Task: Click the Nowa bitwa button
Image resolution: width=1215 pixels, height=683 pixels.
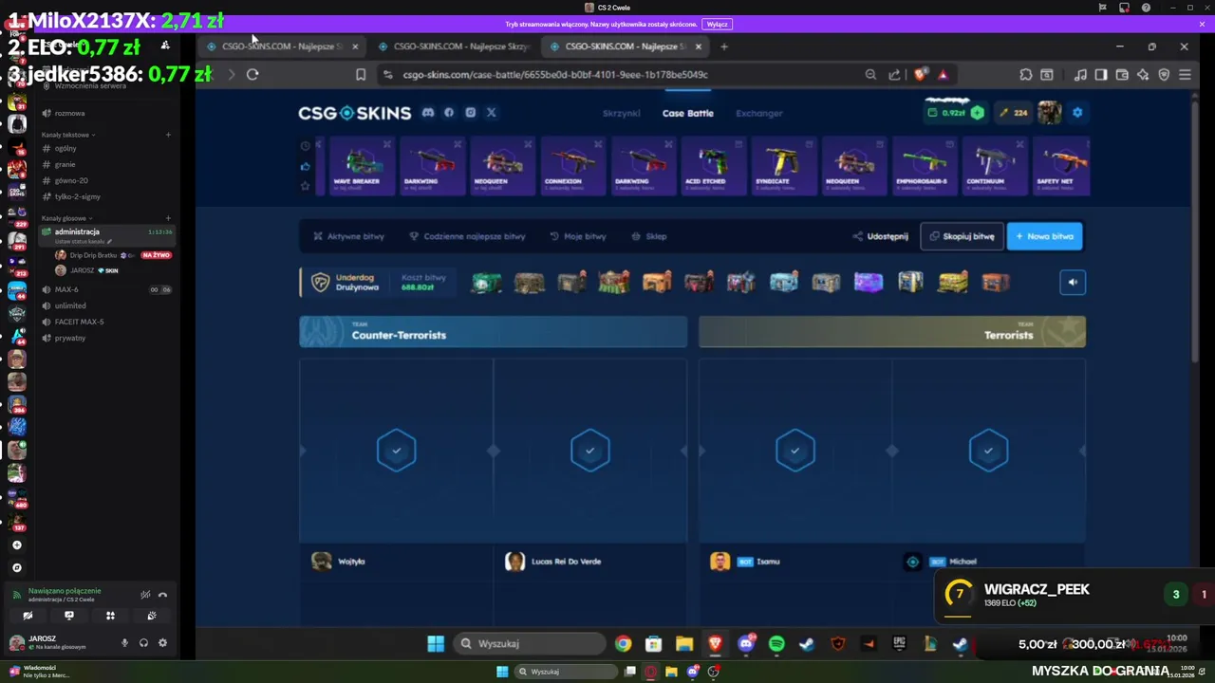Action: (x=1044, y=236)
